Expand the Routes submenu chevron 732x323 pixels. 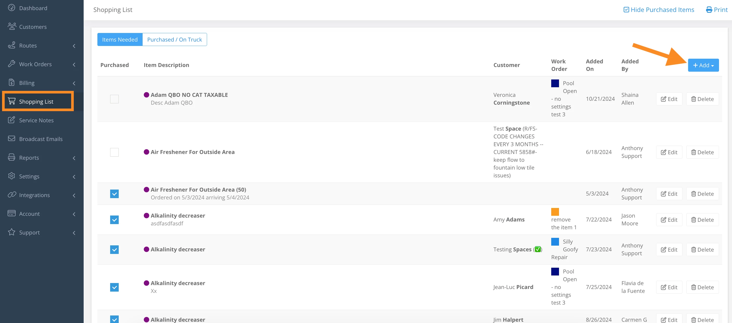74,46
